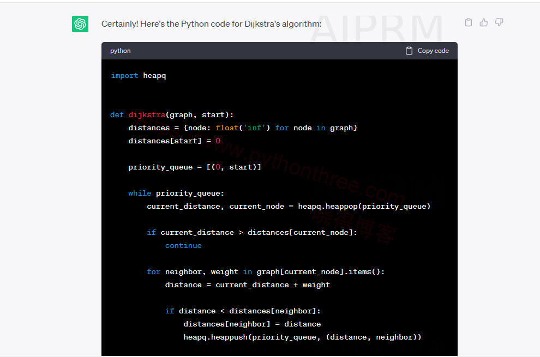
Task: Click the 'distances[neighbor] = distance' line
Action: click(252, 324)
